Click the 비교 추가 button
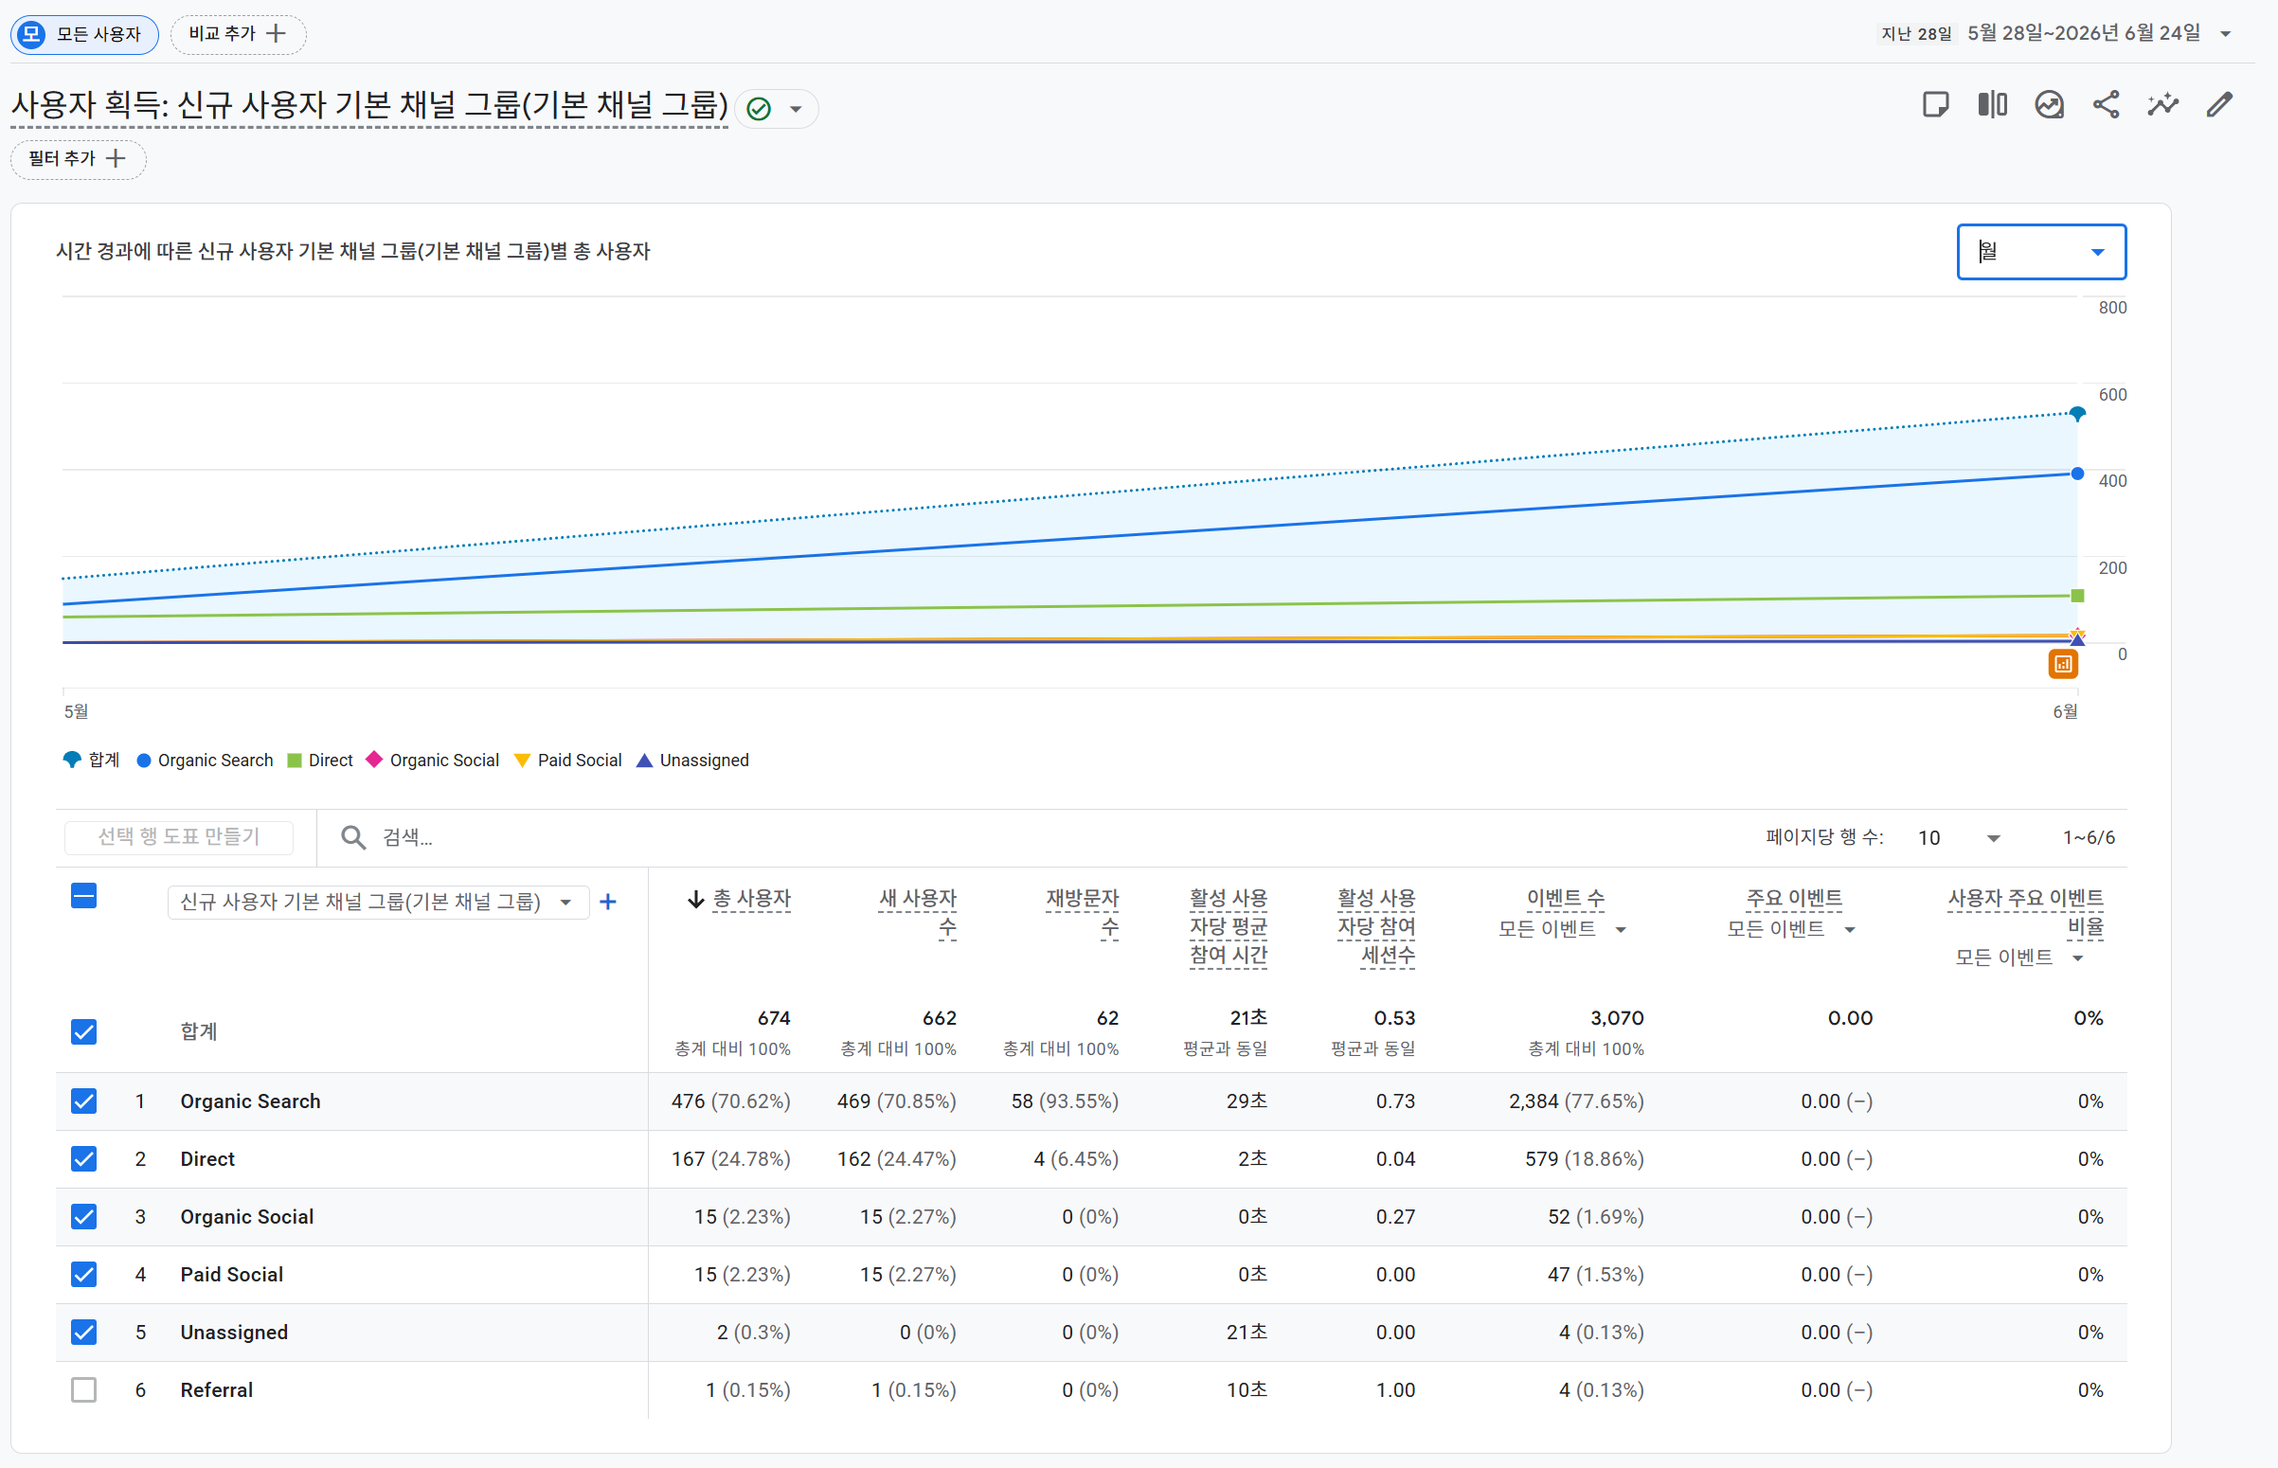2278x1468 pixels. (239, 34)
